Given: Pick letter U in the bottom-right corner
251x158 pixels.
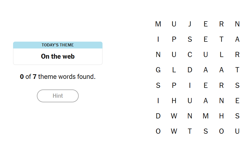Looking at the screenshot, I should (237, 132).
